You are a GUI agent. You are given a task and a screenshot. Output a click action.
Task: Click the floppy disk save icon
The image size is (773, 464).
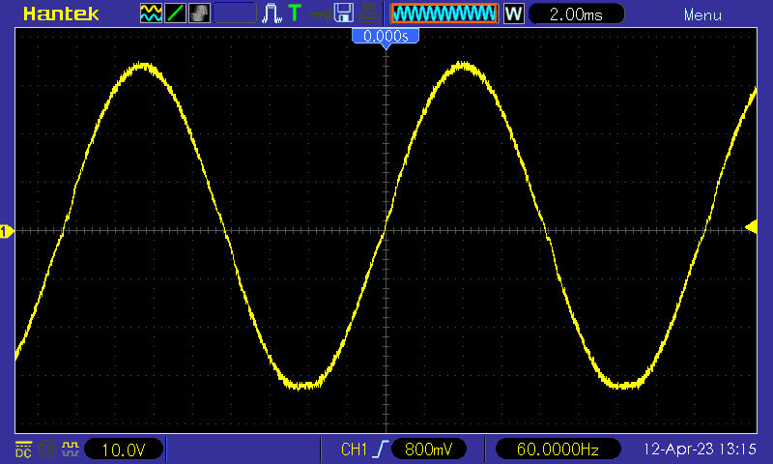(344, 14)
